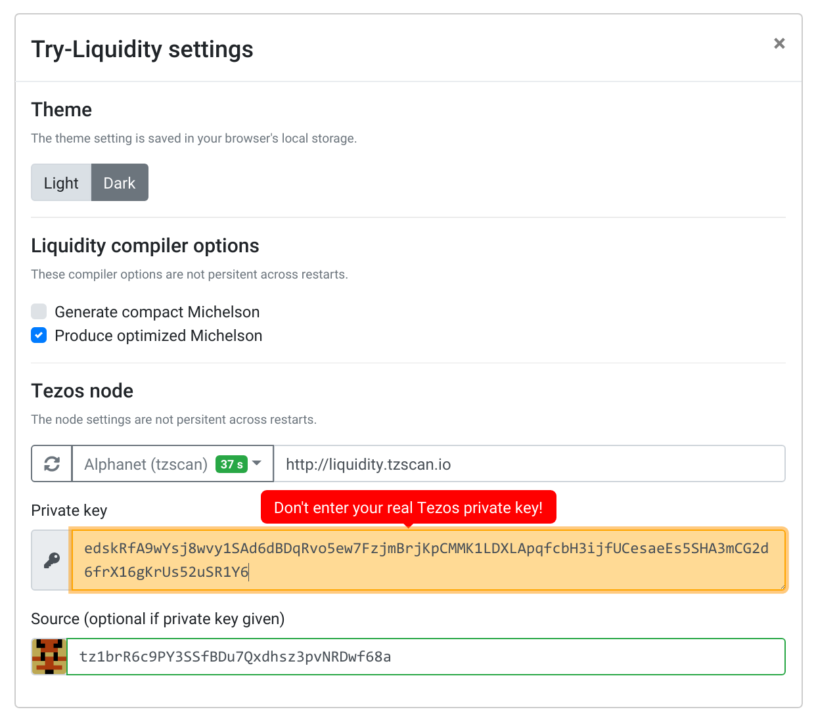Click into the private key text area
Viewport: 816px width, 722px height.
[x=428, y=560]
